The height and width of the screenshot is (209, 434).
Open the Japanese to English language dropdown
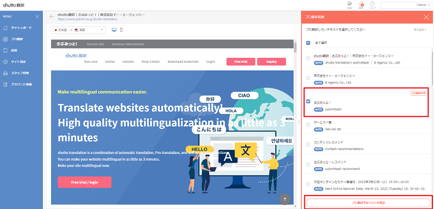click(x=78, y=30)
